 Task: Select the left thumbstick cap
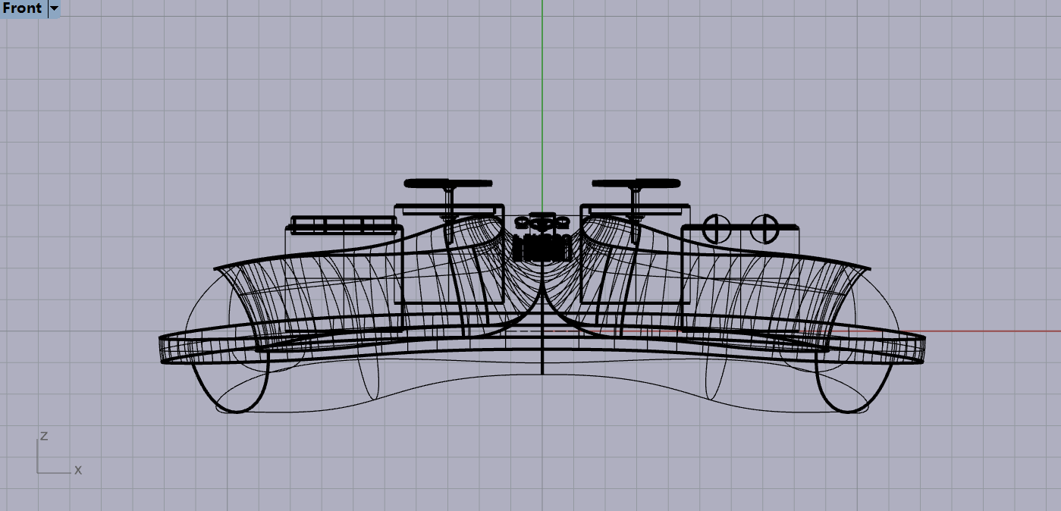448,183
